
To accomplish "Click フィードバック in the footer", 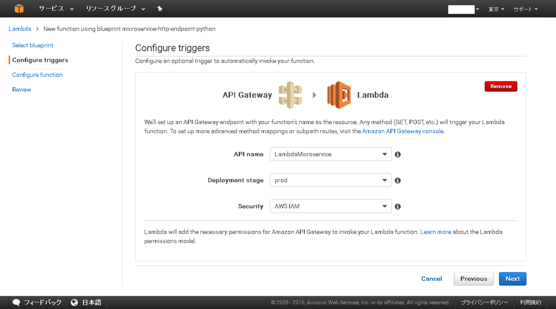I will (42, 302).
